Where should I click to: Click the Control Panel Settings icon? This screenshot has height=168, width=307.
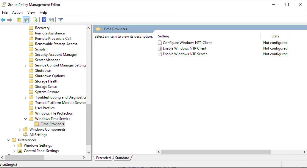tap(20, 151)
